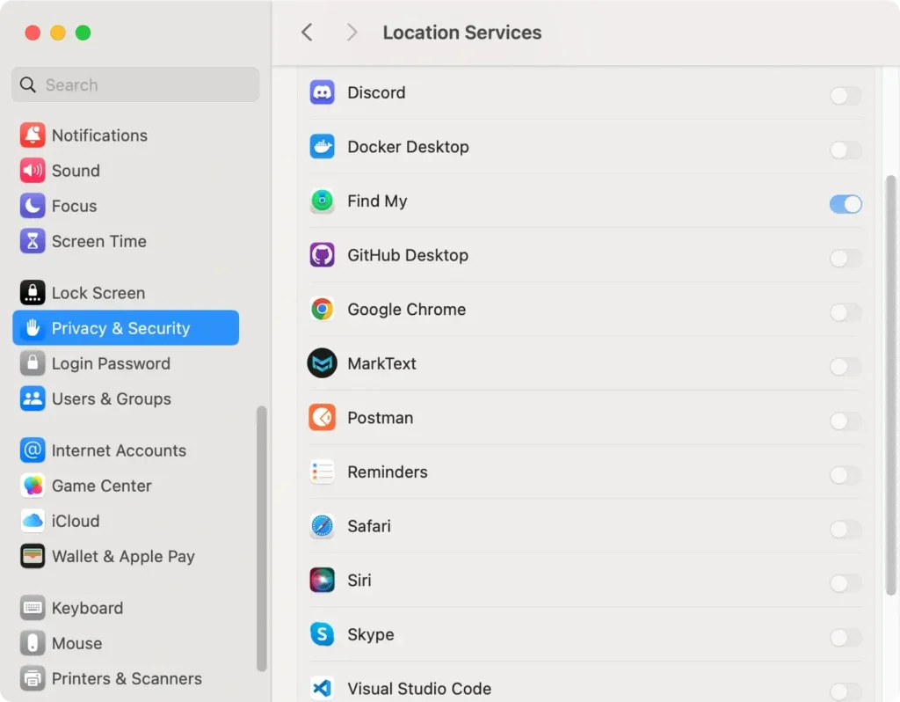Click the MarkText app icon
This screenshot has height=702, width=900.
[x=322, y=363]
